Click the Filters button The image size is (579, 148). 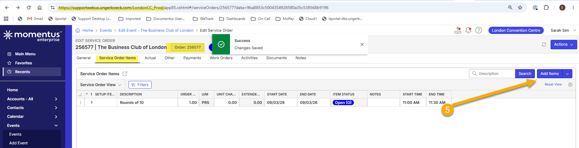[x=140, y=85]
